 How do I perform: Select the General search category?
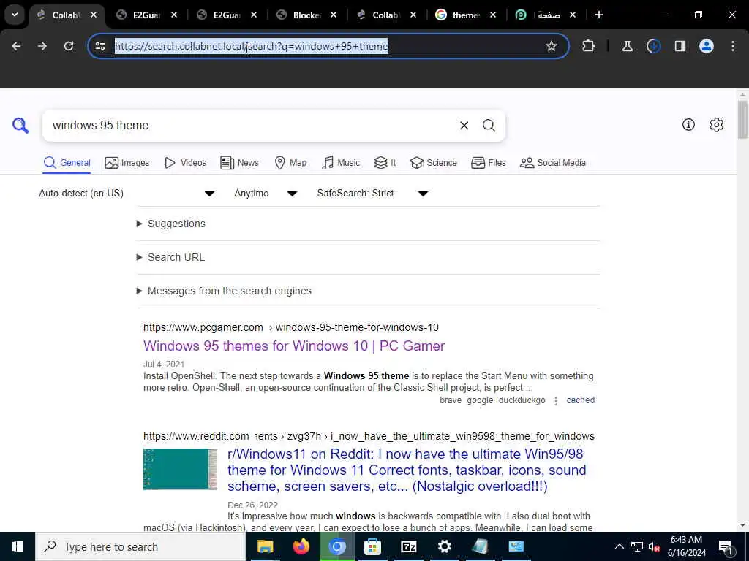[x=67, y=163]
